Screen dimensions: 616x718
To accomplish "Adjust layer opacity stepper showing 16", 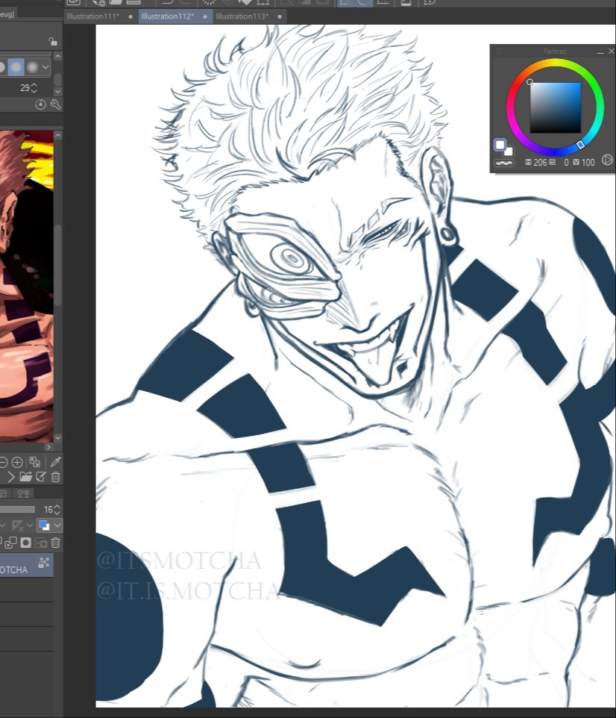I will (57, 509).
